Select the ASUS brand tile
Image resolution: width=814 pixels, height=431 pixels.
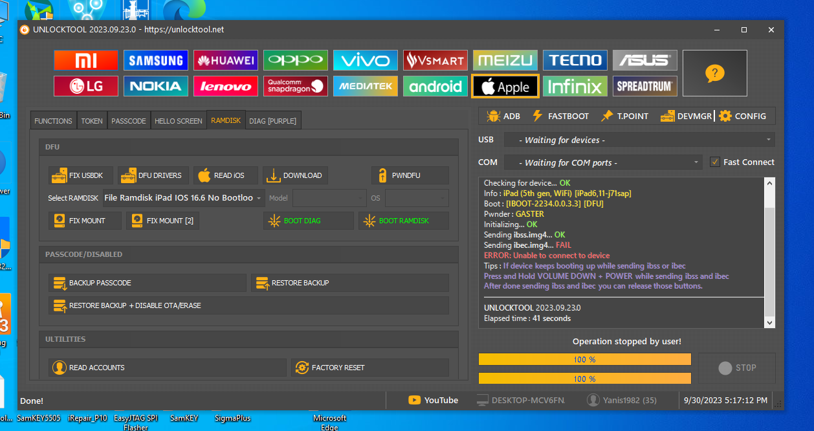[645, 60]
